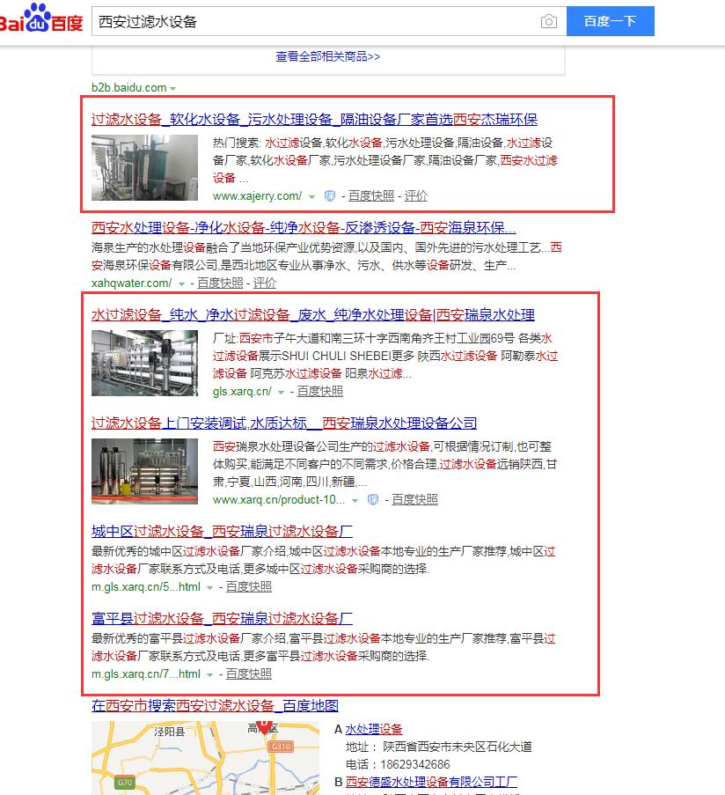Click the 百度一下 search button
Viewport: 725px width, 795px height.
tap(611, 21)
